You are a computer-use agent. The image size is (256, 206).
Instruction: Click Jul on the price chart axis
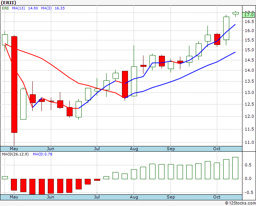[x=97, y=149]
